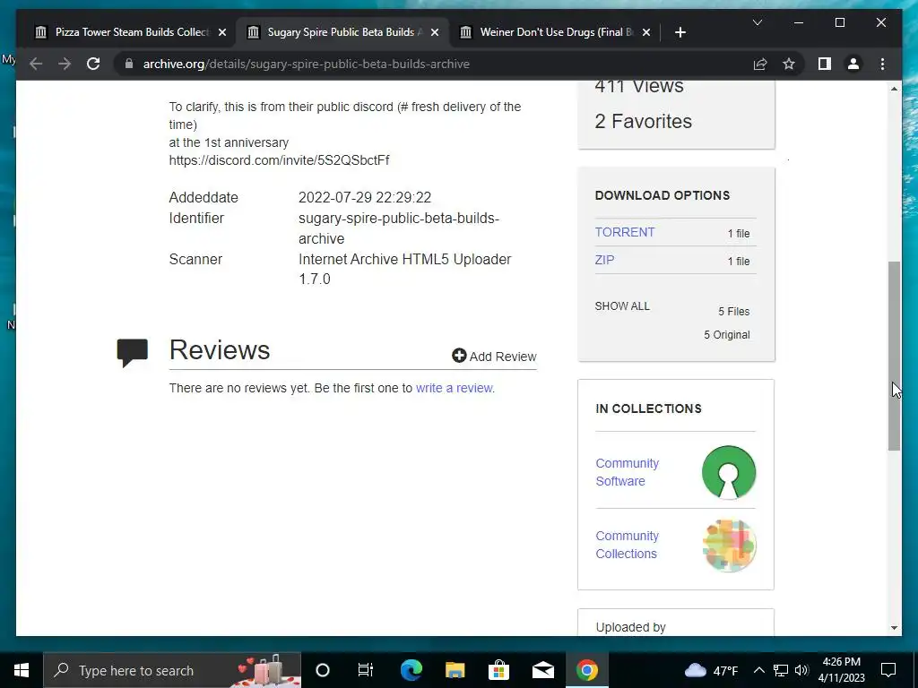
Task: Click the Add Review plus icon
Action: tap(459, 355)
